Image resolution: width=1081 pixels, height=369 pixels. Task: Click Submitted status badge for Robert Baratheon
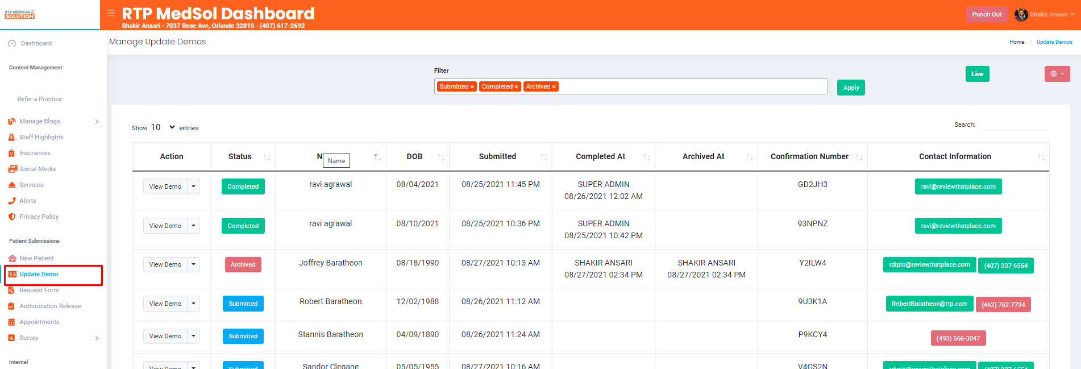pyautogui.click(x=243, y=304)
